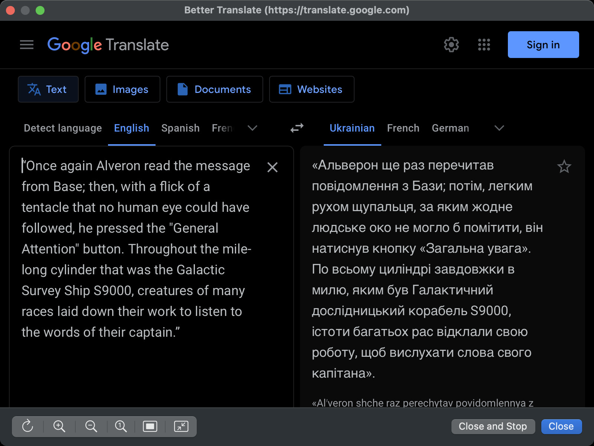Swap source and target languages

297,128
